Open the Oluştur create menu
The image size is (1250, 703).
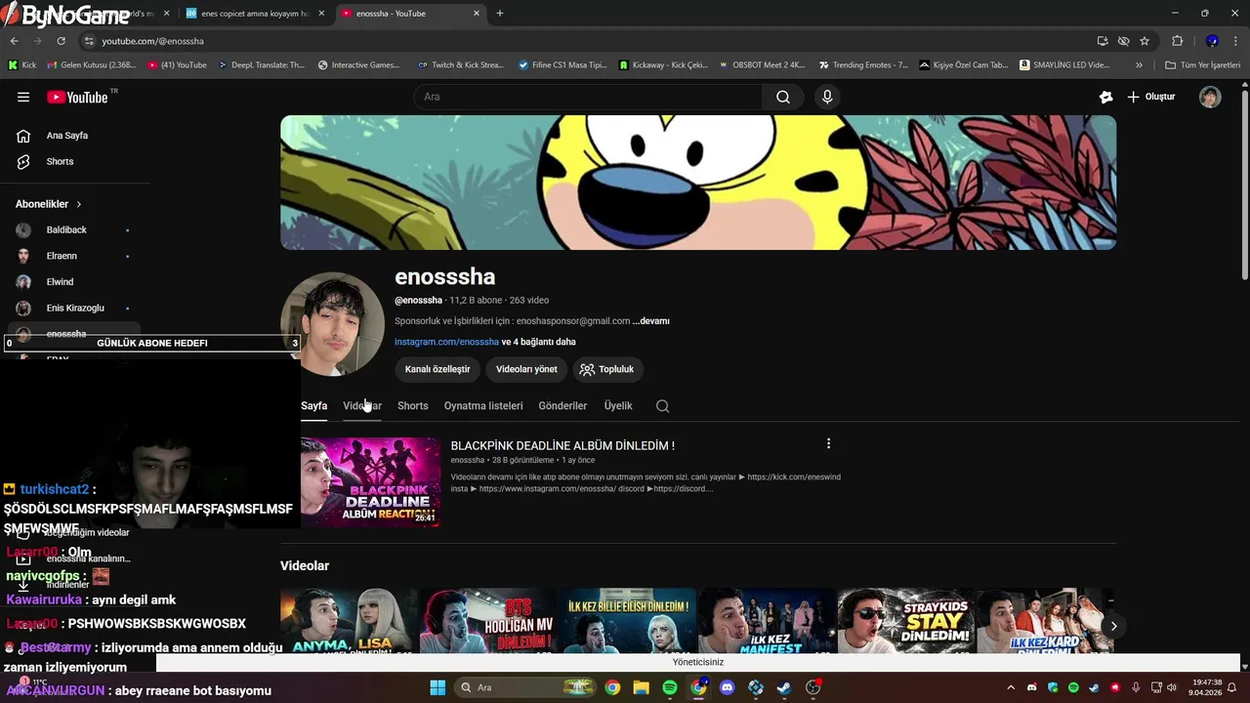point(1151,97)
